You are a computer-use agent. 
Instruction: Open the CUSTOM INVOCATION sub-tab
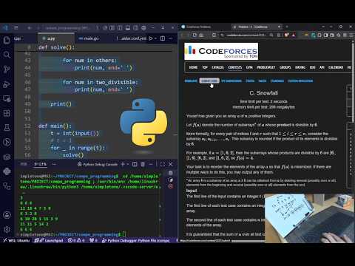(x=300, y=81)
